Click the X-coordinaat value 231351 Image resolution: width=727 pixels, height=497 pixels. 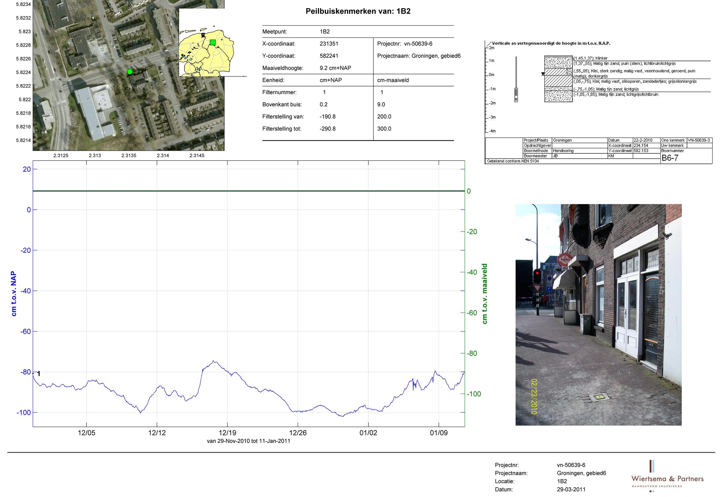tap(329, 44)
